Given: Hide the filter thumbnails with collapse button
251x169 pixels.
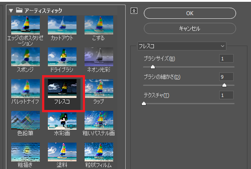Looking at the screenshot, I should point(134,11).
